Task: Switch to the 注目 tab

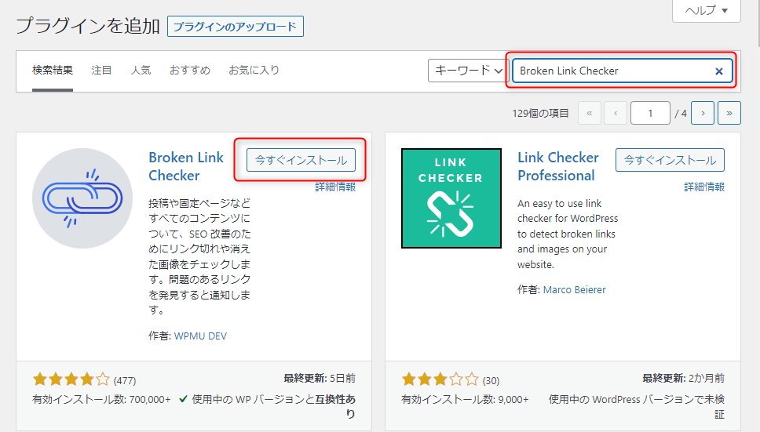Action: 102,71
